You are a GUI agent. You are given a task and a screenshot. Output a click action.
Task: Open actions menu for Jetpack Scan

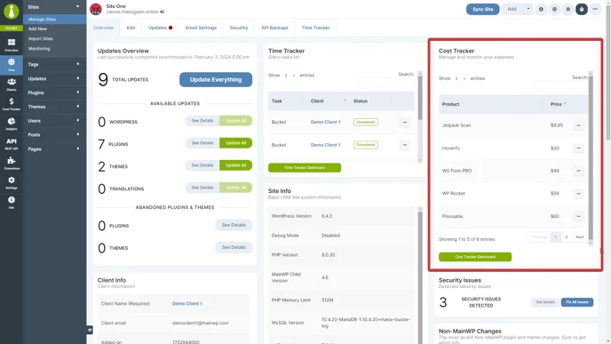tap(578, 125)
